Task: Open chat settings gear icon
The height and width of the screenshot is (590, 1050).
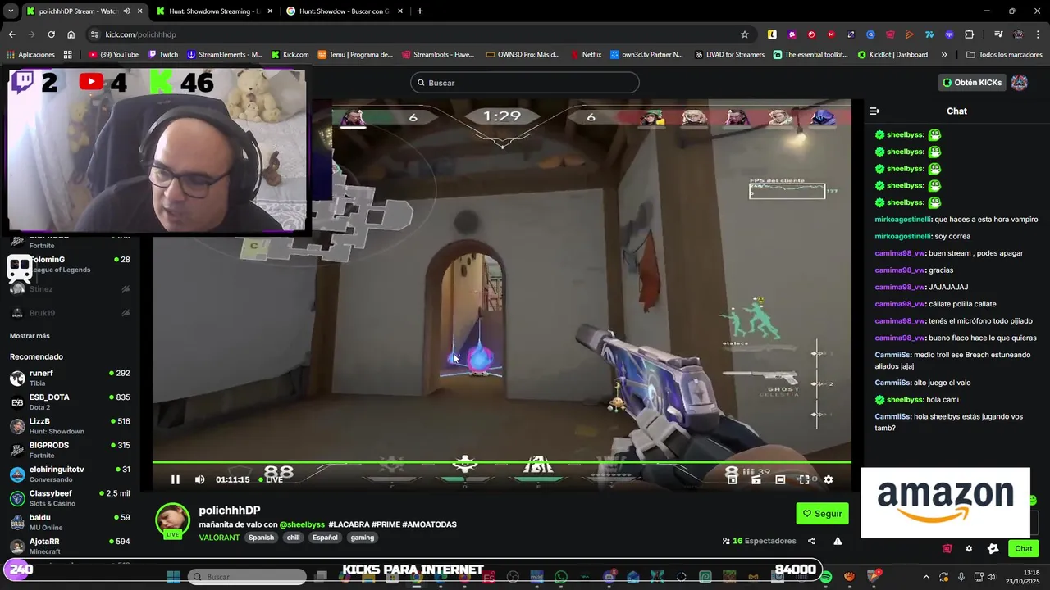Action: click(x=969, y=549)
